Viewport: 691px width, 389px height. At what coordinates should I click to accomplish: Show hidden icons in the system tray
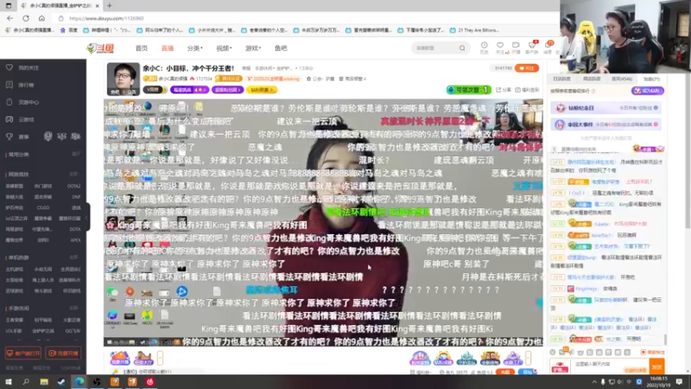tap(594, 382)
